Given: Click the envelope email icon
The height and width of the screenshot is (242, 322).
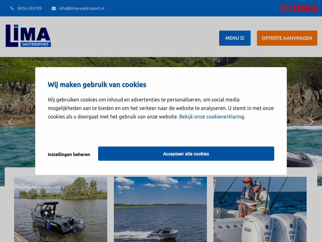Looking at the screenshot, I should (53, 9).
